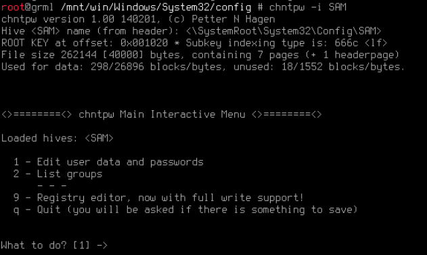Click the '- - -' menu separator
The width and height of the screenshot is (427, 255).
click(x=52, y=186)
